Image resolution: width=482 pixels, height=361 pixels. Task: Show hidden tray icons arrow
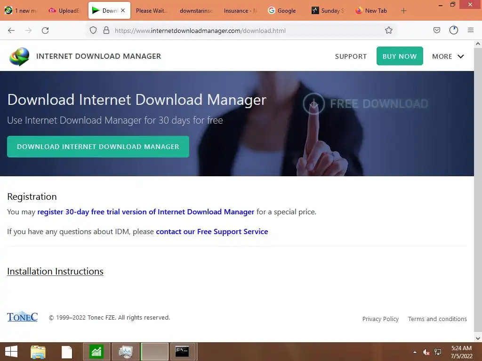pos(415,352)
